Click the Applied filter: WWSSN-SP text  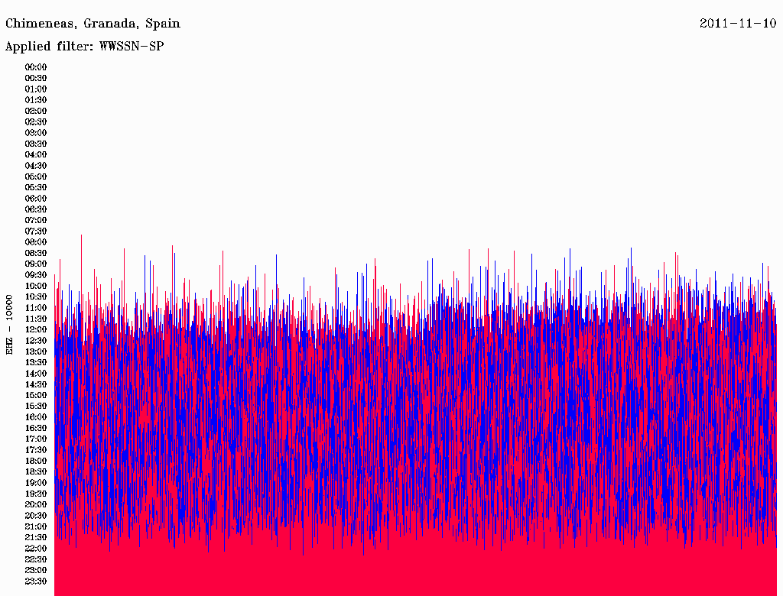tap(84, 47)
